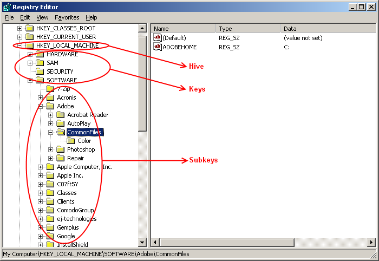Click the Color subkey folder icon
The width and height of the screenshot is (379, 261).
coord(71,141)
